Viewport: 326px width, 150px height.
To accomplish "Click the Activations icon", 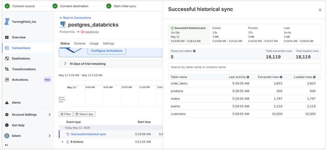I will pyautogui.click(x=7, y=80).
